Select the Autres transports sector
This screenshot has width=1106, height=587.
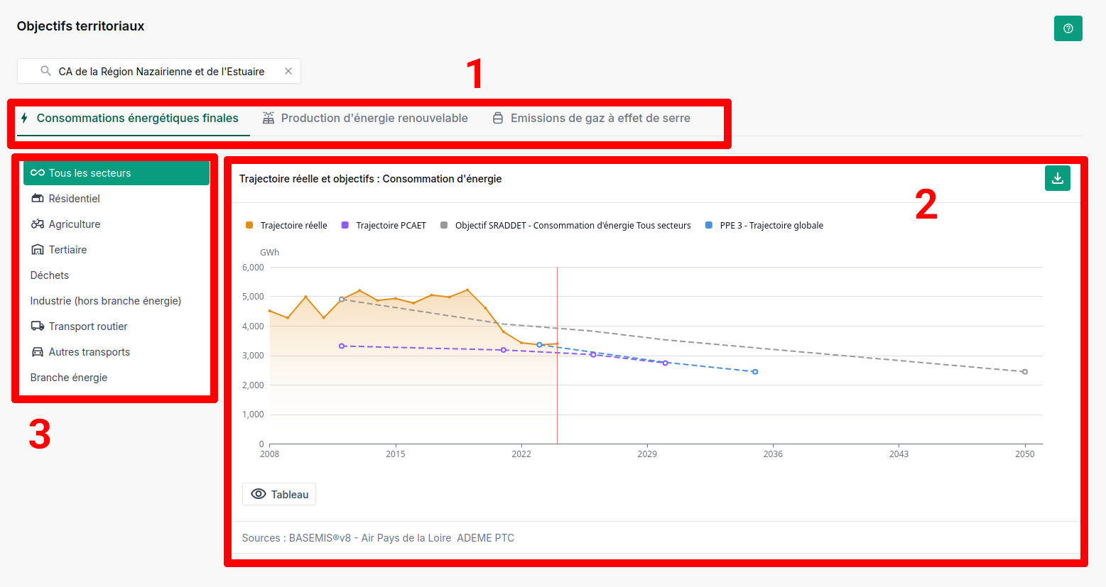pyautogui.click(x=116, y=351)
